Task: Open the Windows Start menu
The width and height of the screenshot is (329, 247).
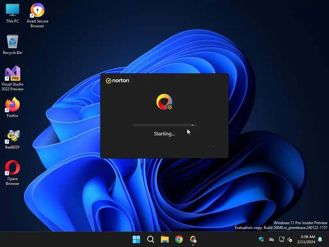Action: point(136,239)
